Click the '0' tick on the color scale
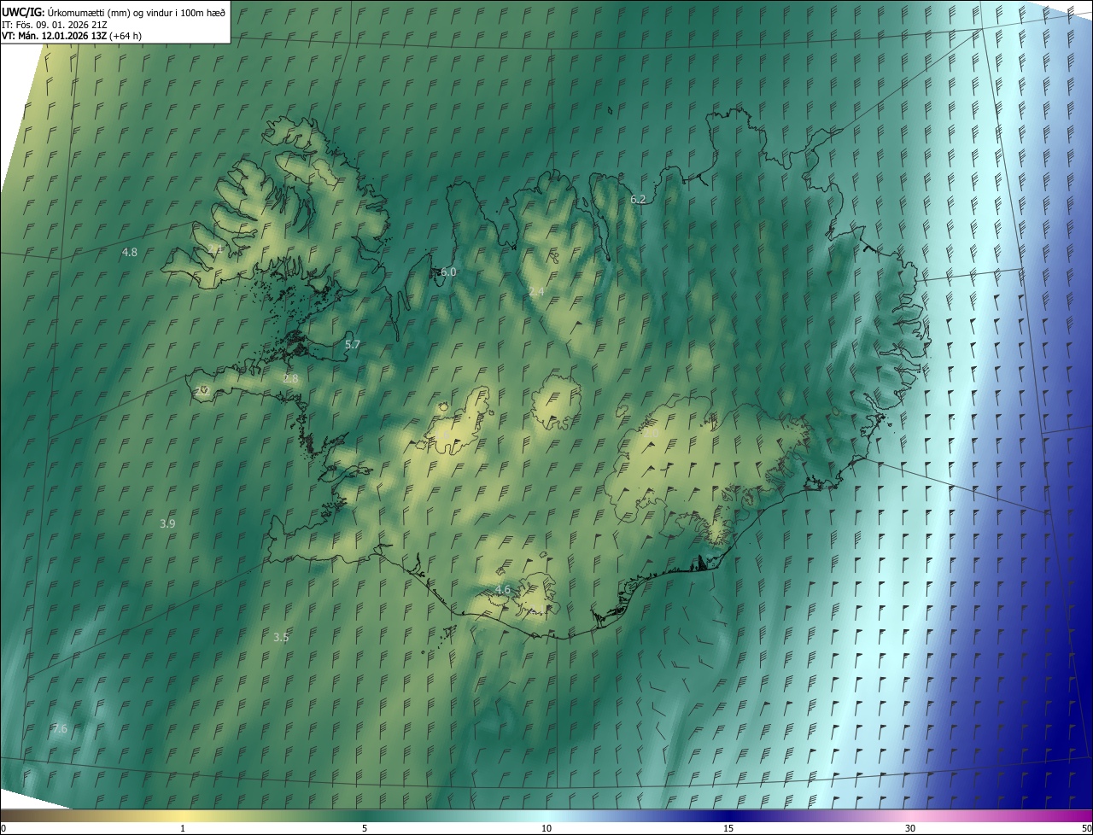Image resolution: width=1093 pixels, height=835 pixels. point(3,828)
